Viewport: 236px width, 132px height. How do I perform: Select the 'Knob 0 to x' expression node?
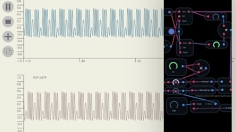coord(205,106)
